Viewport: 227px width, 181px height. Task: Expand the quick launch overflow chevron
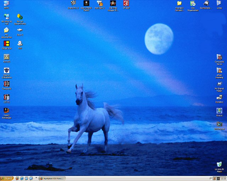(x=36, y=179)
